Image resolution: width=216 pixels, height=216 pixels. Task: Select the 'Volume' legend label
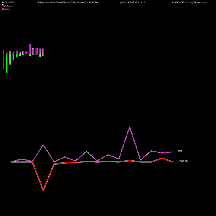[8, 6]
